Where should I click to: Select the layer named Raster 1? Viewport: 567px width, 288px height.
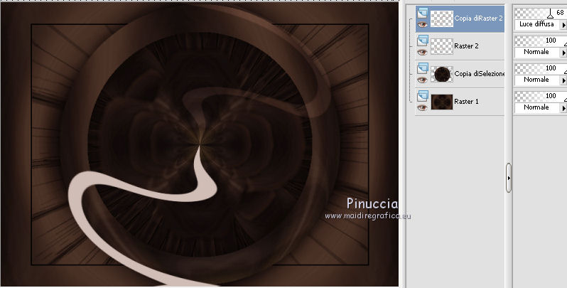click(x=467, y=101)
